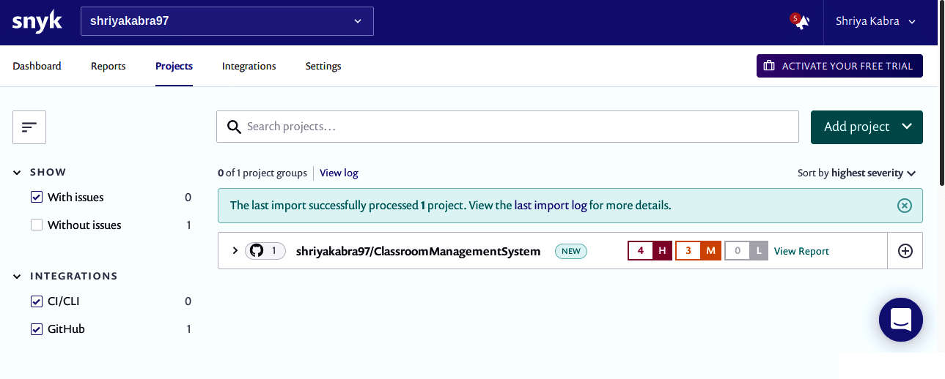Open notifications bell with red badge
The image size is (945, 379).
(x=801, y=22)
